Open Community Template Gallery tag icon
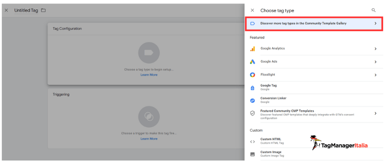385x164 pixels. pyautogui.click(x=253, y=24)
